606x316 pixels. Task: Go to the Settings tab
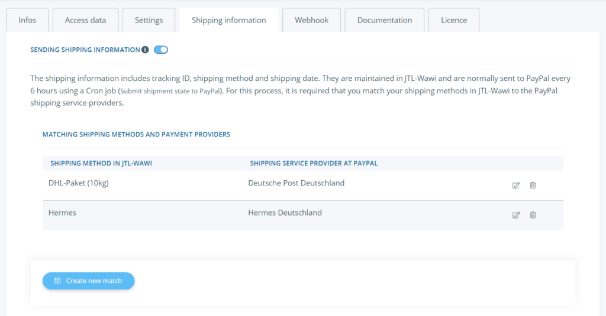(149, 20)
